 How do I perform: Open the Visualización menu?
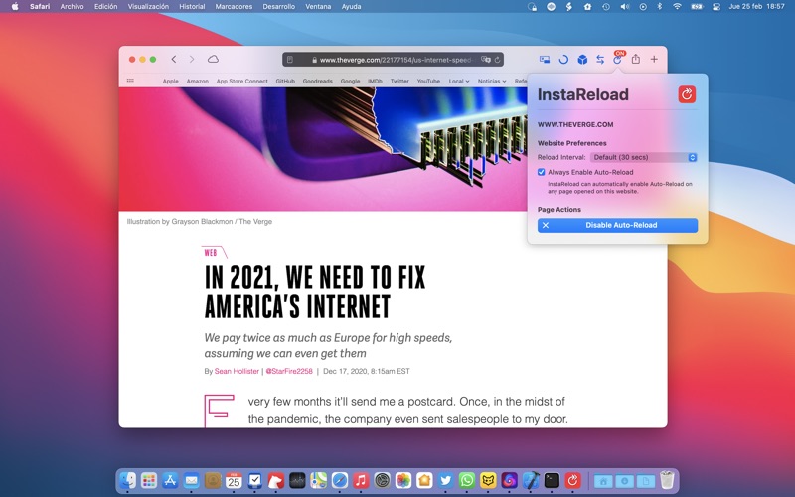click(148, 7)
